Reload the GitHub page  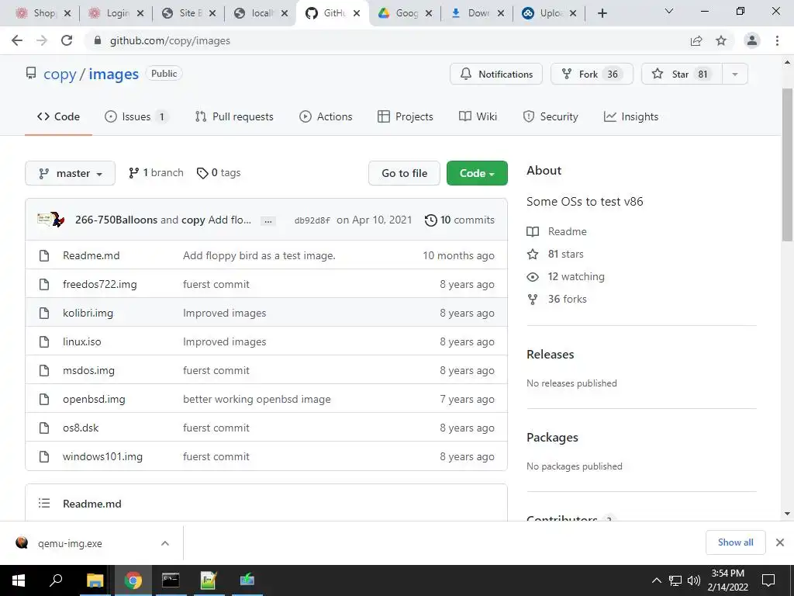pyautogui.click(x=67, y=40)
